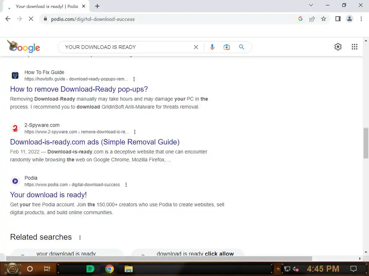Viewport: 369px width, 276px height.
Task: Open the Chrome profile avatar
Action: click(x=350, y=19)
